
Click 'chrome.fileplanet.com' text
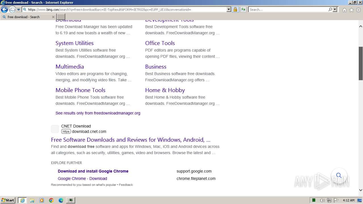196,178
